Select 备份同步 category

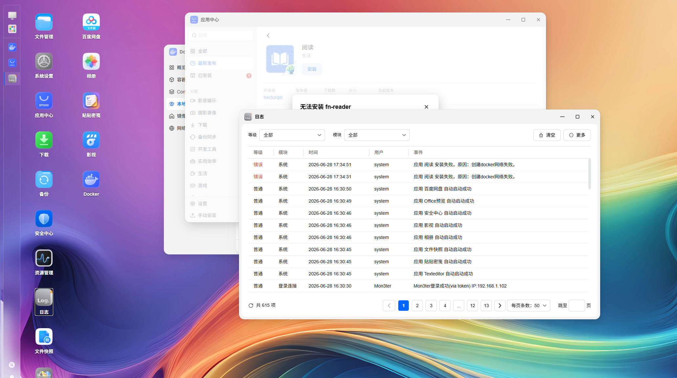coord(213,137)
